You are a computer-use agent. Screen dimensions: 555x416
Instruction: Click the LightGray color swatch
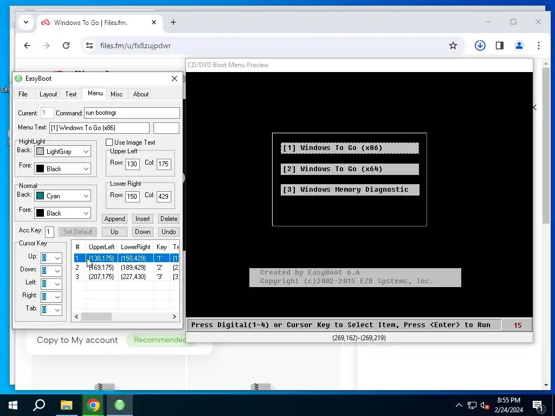(40, 152)
